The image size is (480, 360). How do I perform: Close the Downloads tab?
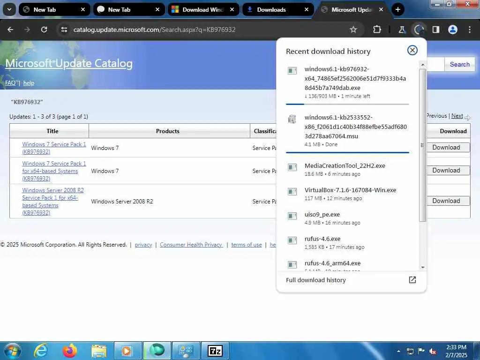(307, 9)
